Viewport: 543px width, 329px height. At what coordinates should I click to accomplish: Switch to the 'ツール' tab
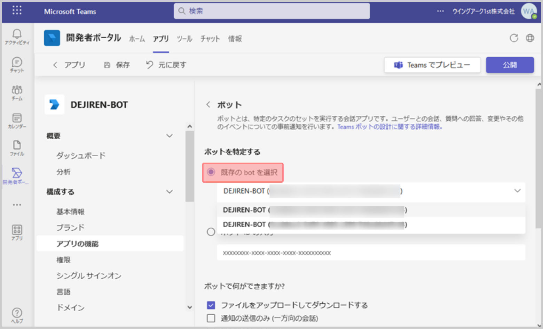(x=184, y=39)
